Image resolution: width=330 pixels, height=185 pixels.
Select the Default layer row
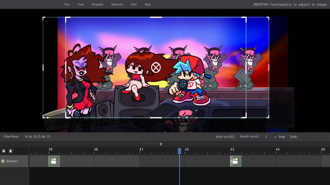15,161
